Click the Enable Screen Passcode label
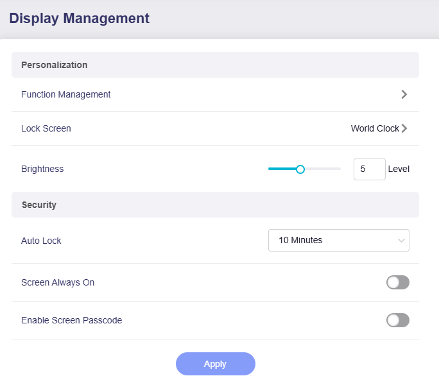The height and width of the screenshot is (385, 439). click(x=71, y=320)
